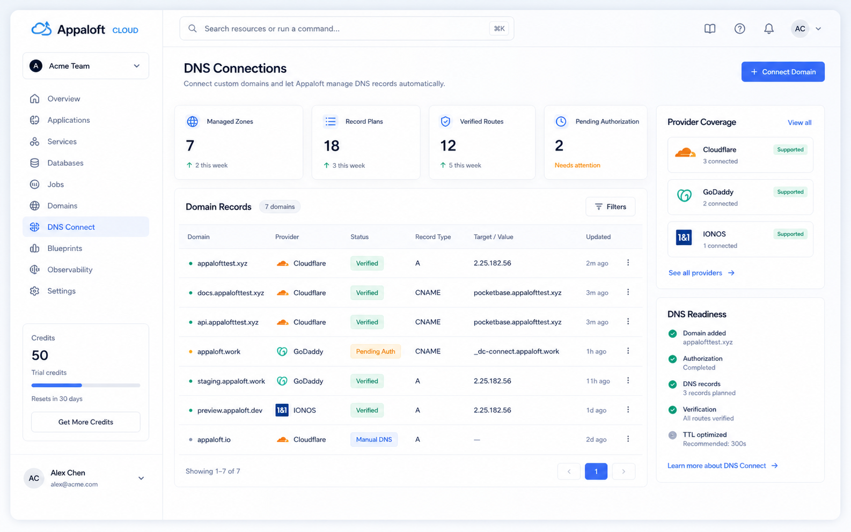This screenshot has width=851, height=532.
Task: Click Needs attention text
Action: 577,165
